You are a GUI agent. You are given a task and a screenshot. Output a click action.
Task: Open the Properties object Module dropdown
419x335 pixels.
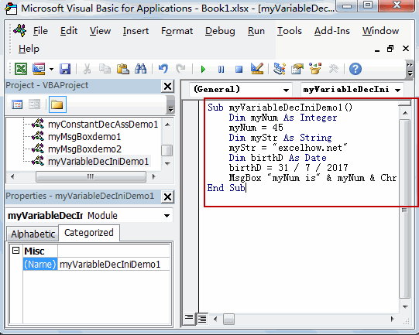click(167, 215)
